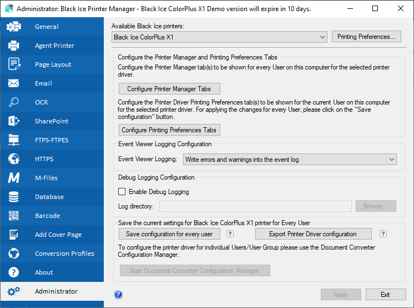
Task: Open the Barcode tab
Action: [x=52, y=216]
